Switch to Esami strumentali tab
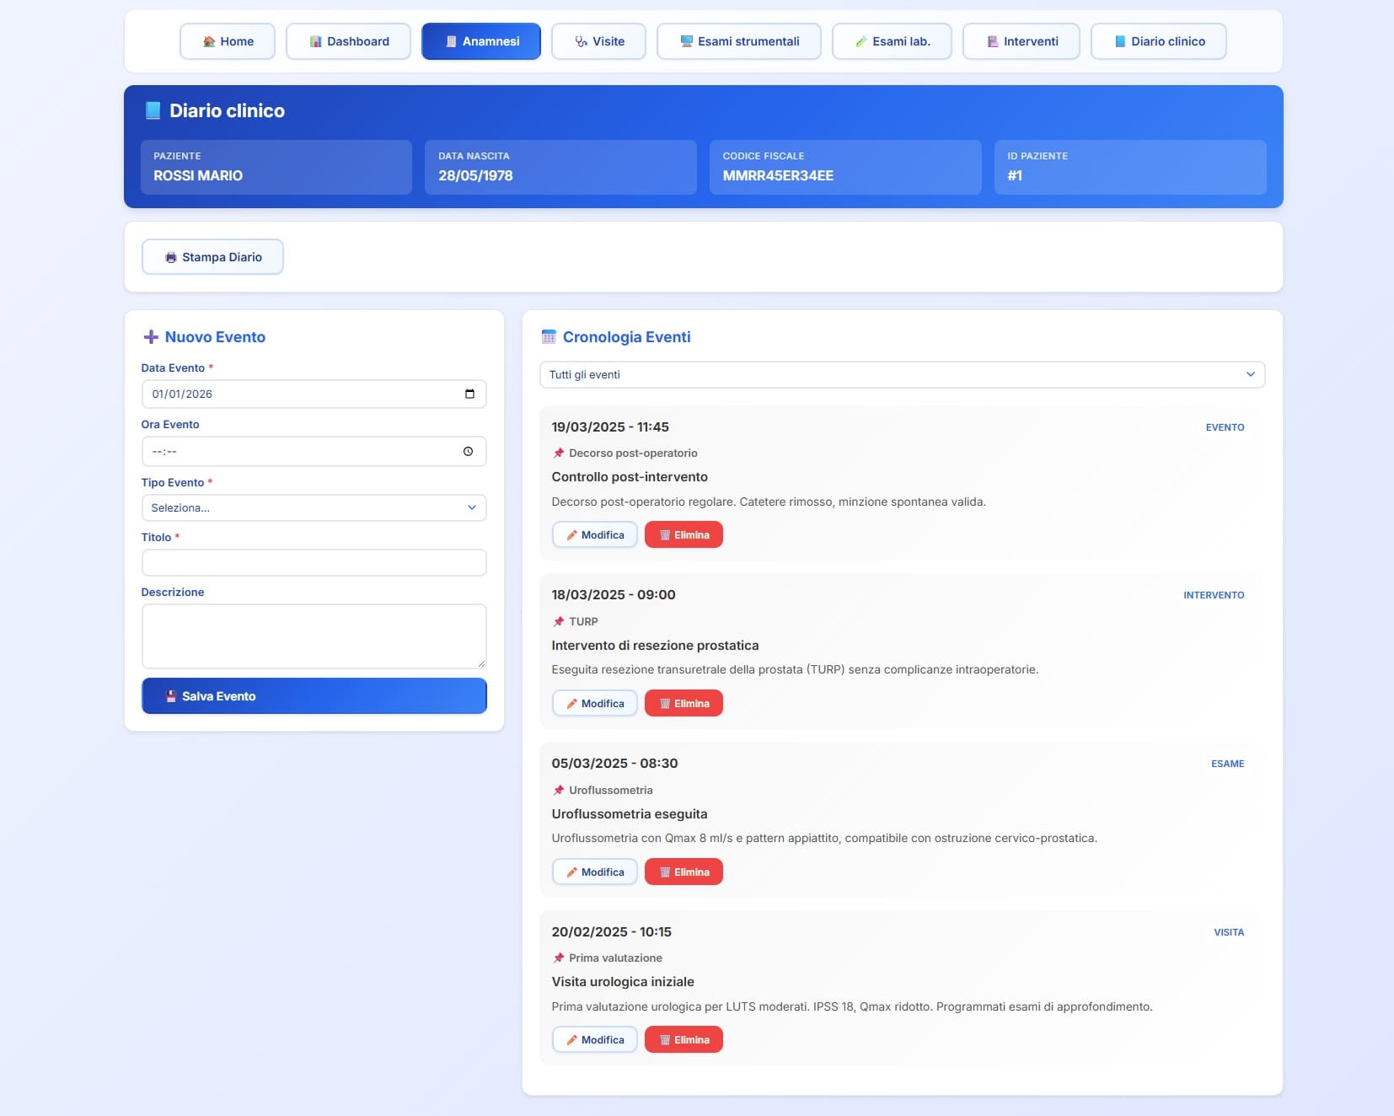This screenshot has width=1394, height=1116. (x=738, y=41)
